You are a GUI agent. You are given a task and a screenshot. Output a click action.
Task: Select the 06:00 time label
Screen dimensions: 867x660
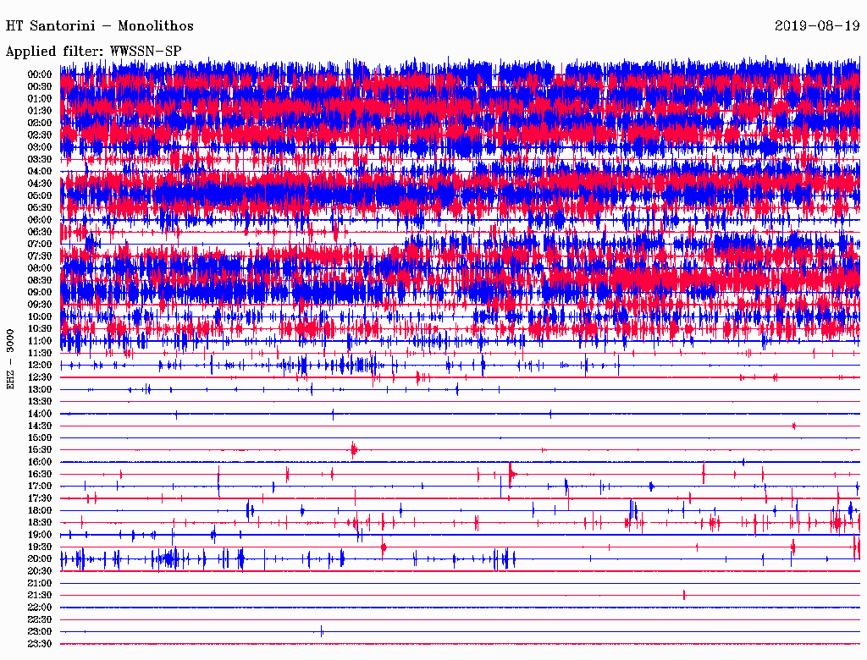pos(40,220)
